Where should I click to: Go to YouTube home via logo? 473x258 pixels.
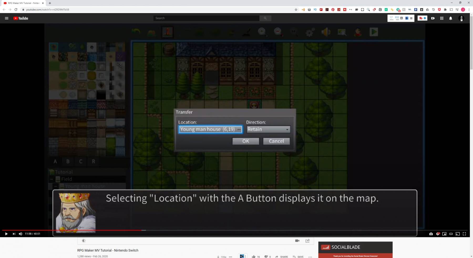[21, 18]
